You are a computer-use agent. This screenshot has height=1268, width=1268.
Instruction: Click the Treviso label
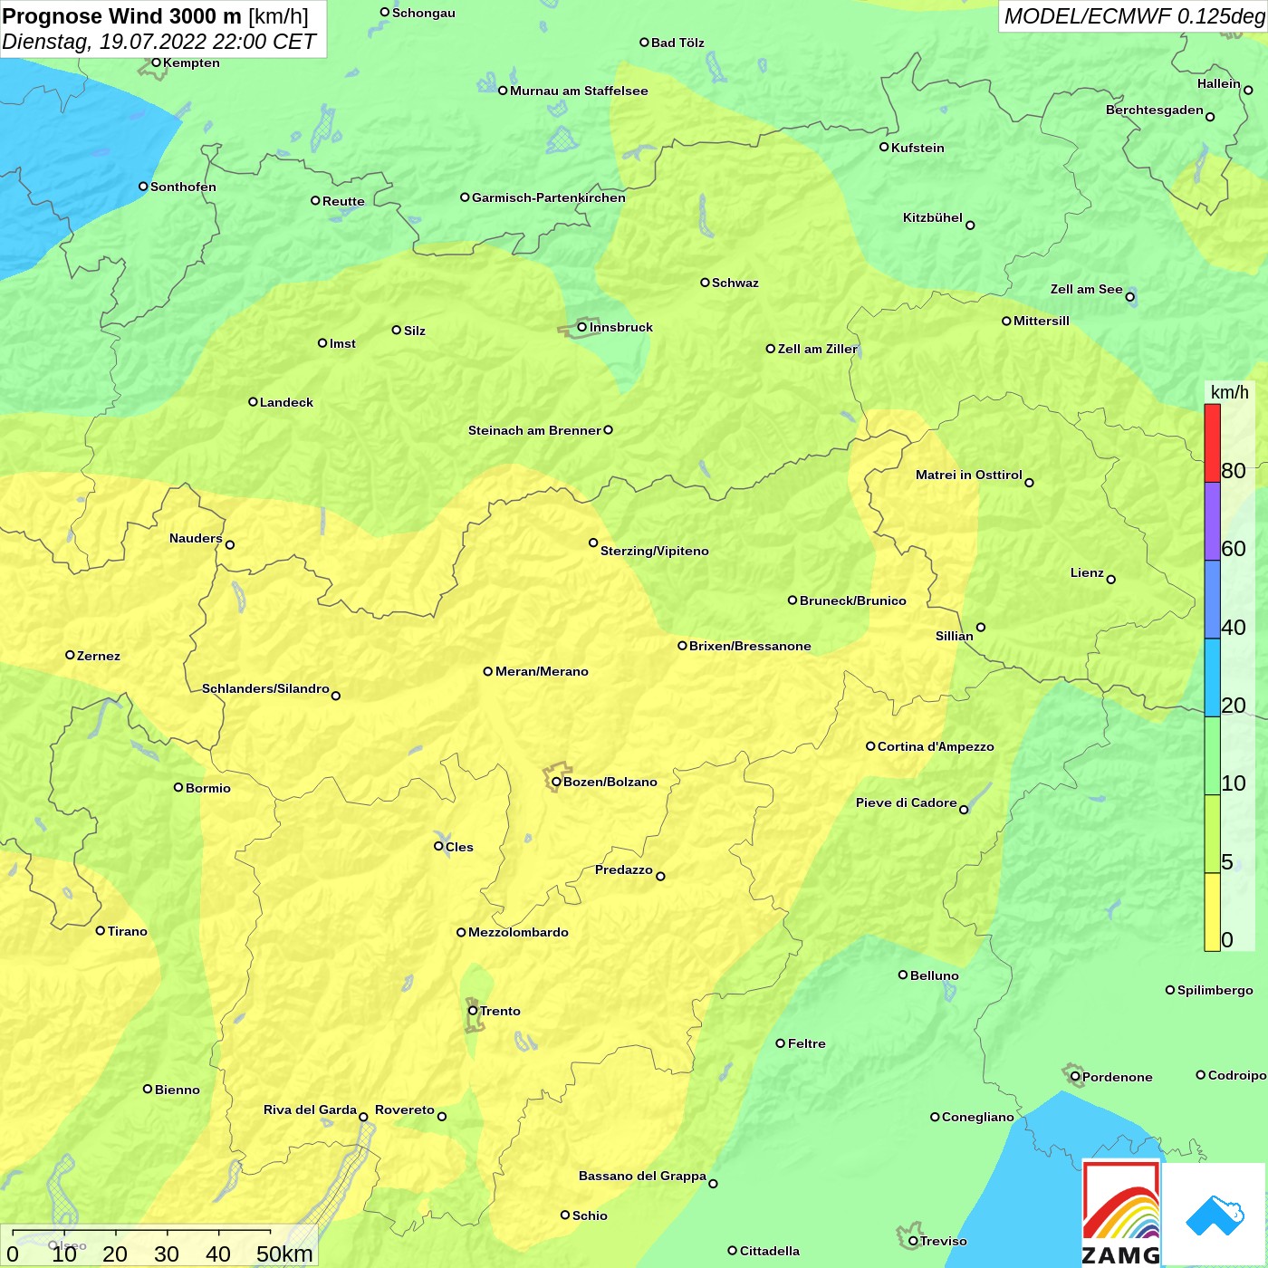944,1241
